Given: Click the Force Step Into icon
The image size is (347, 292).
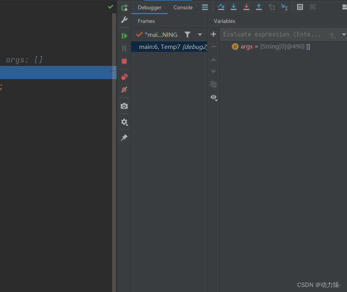Looking at the screenshot, I should pyautogui.click(x=246, y=7).
